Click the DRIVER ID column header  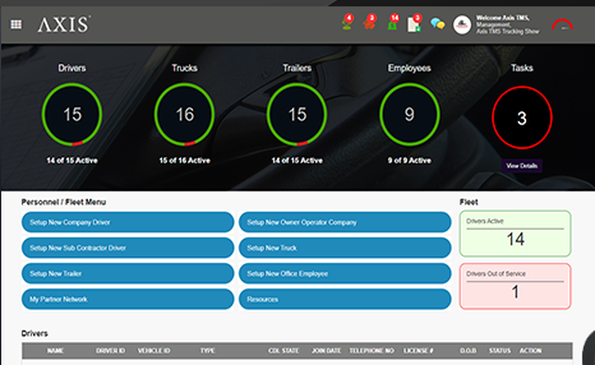[110, 350]
